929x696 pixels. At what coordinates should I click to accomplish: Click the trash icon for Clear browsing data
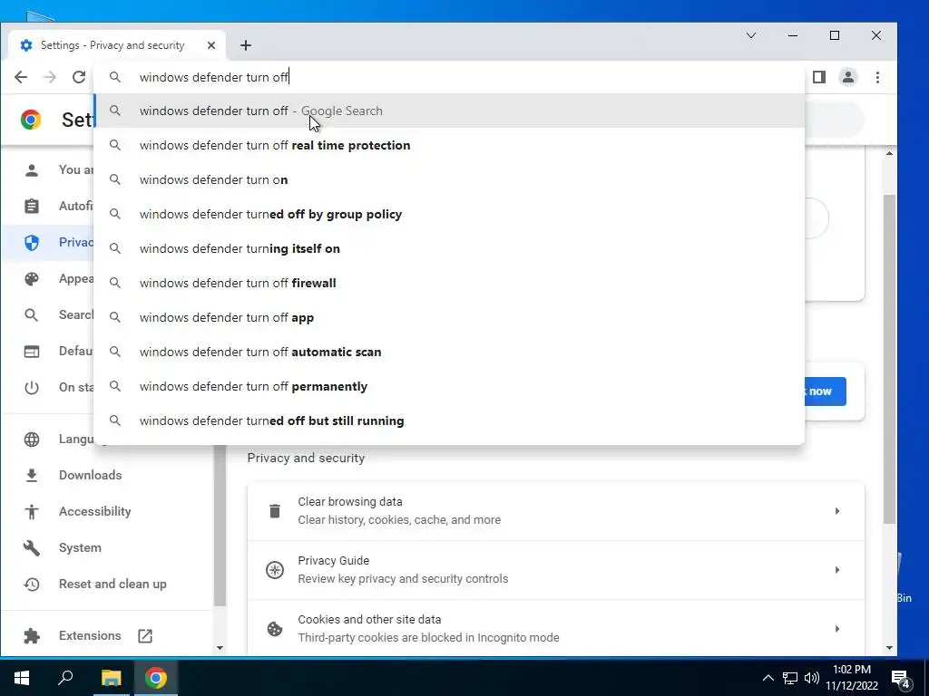click(x=275, y=511)
